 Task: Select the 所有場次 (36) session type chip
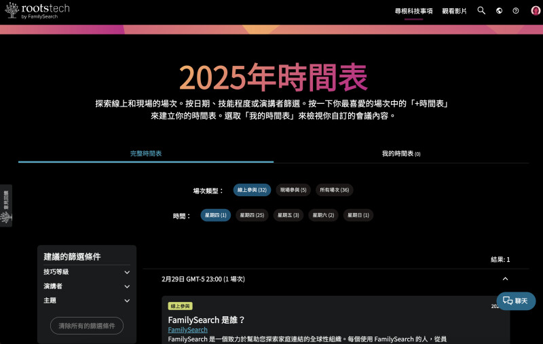pyautogui.click(x=334, y=190)
